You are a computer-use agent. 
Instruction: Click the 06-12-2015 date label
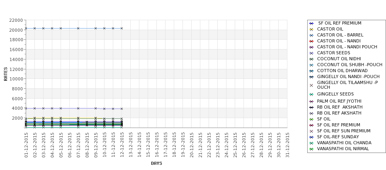[70, 145]
